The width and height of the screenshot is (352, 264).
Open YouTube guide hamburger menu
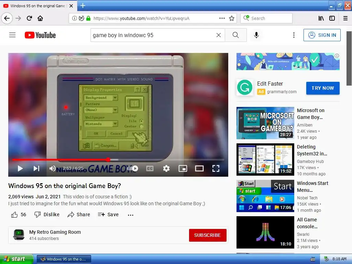pyautogui.click(x=12, y=35)
